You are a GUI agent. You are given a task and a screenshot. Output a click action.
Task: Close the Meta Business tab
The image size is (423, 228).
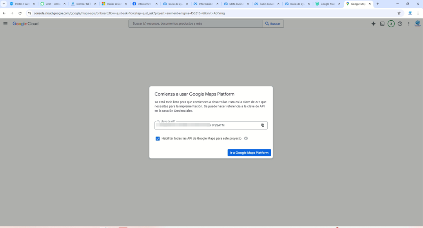point(248,4)
